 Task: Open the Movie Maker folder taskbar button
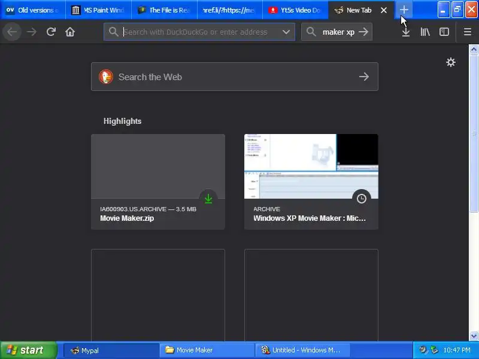tap(207, 350)
